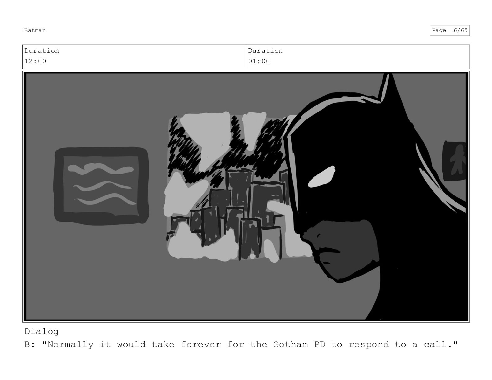The height and width of the screenshot is (380, 492).
Task: Select the storyboard panel image of Batman
Action: click(246, 197)
